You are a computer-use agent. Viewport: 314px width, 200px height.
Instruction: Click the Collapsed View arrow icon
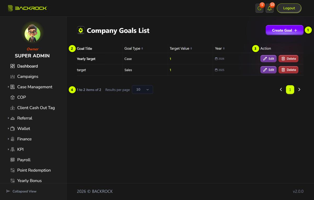[8, 191]
